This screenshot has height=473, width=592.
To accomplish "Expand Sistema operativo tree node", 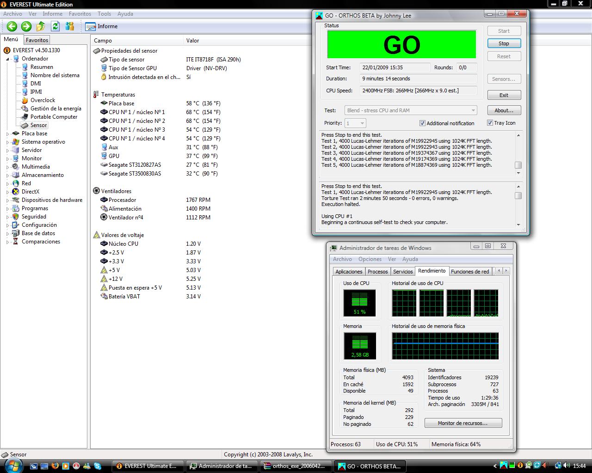I will [8, 142].
